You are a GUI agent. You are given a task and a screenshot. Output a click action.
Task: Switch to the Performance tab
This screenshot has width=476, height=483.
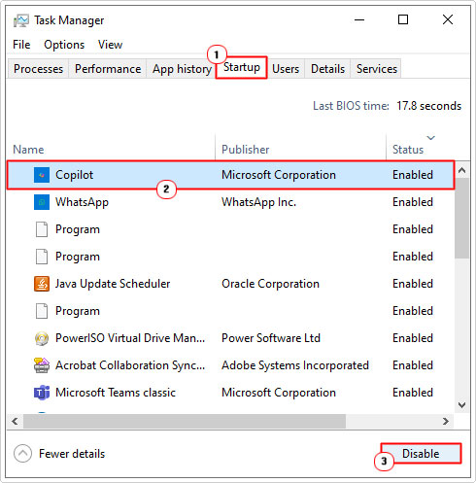108,69
